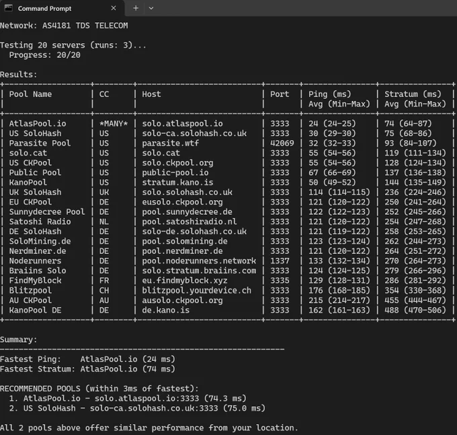
Task: Click the 'Pool Name' column header
Action: tap(30, 94)
